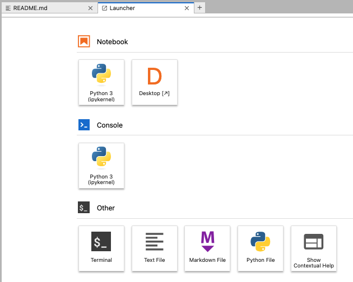This screenshot has width=353, height=282.
Task: Start Python 3 console under Console
Action: (101, 165)
